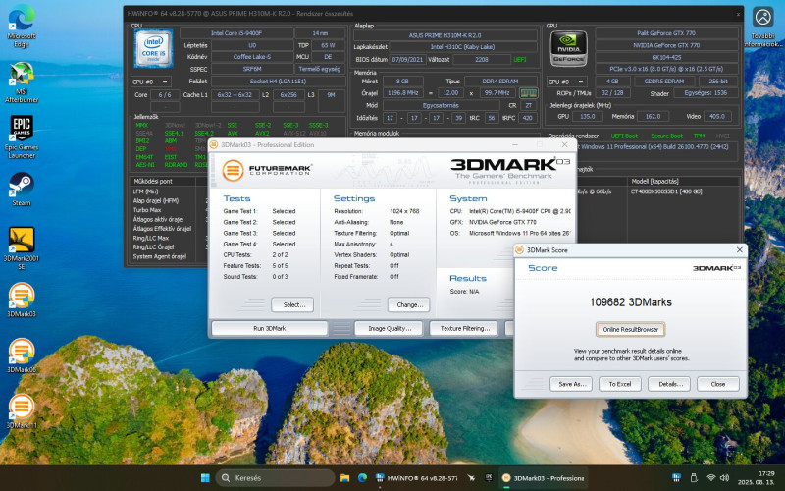Open GPU #0 selector dropdown

click(566, 82)
